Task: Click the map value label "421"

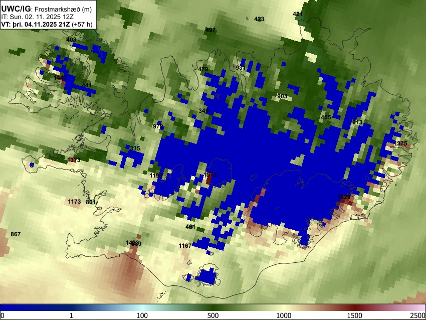Action: point(298,14)
